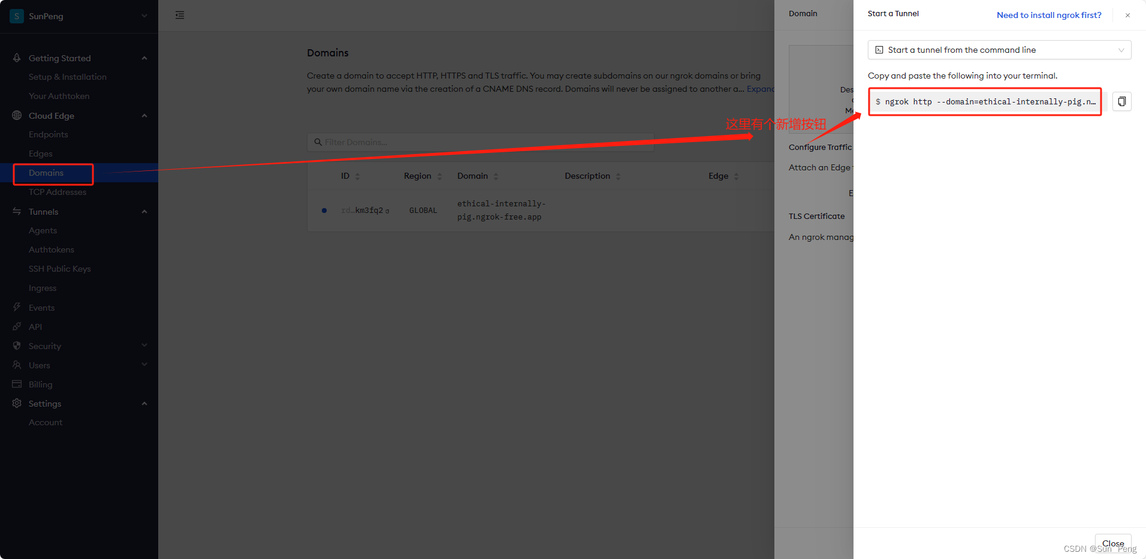Open the Events page

[x=42, y=308]
